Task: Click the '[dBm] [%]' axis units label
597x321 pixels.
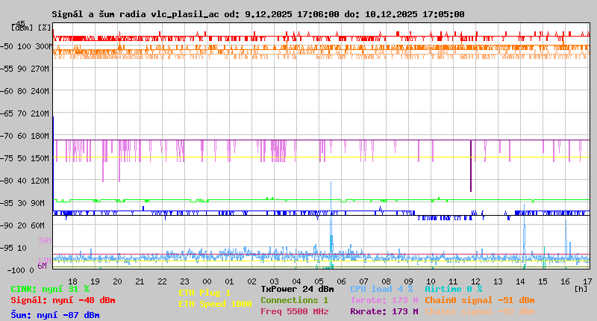Action: coord(31,28)
